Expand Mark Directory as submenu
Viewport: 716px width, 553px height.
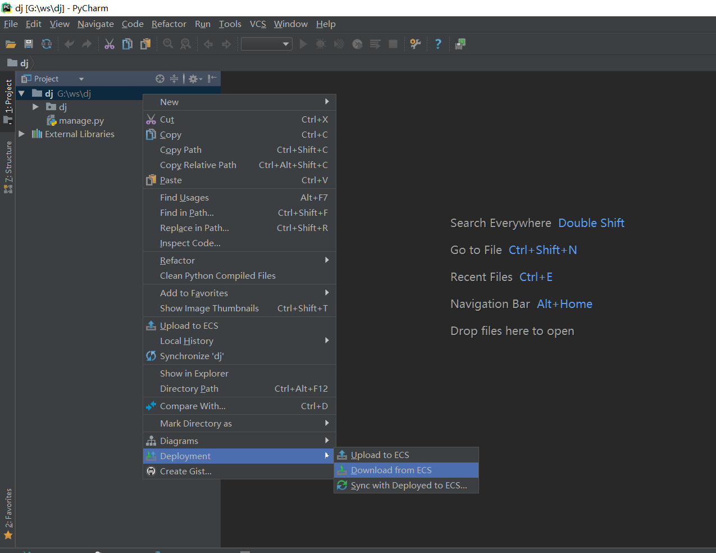pyautogui.click(x=239, y=423)
